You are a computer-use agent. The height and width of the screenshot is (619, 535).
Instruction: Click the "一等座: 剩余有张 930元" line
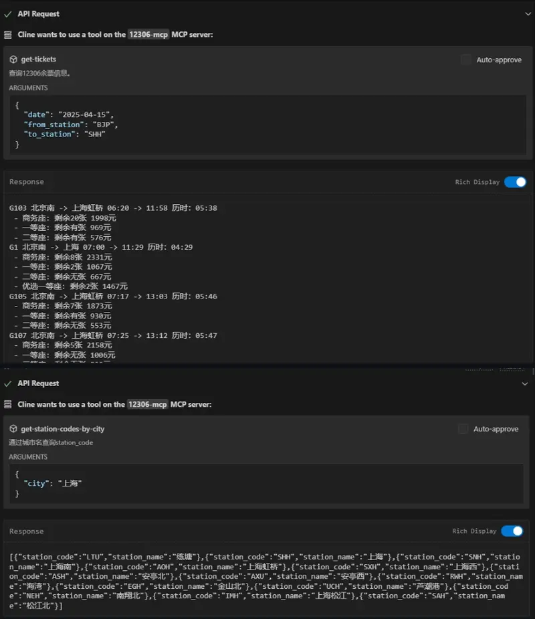[63, 316]
